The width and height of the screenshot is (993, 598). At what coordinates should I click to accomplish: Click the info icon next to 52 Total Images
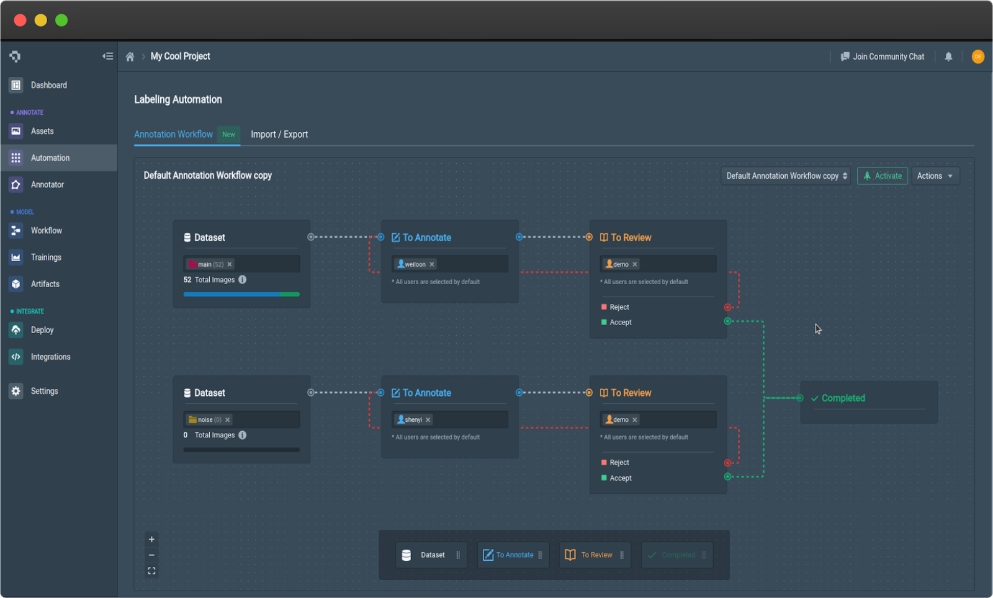coord(242,280)
